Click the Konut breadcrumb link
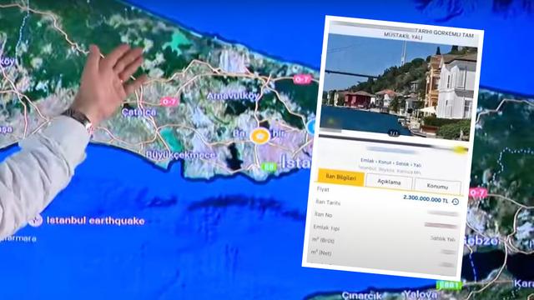This screenshot has height=300, width=534. [385, 162]
